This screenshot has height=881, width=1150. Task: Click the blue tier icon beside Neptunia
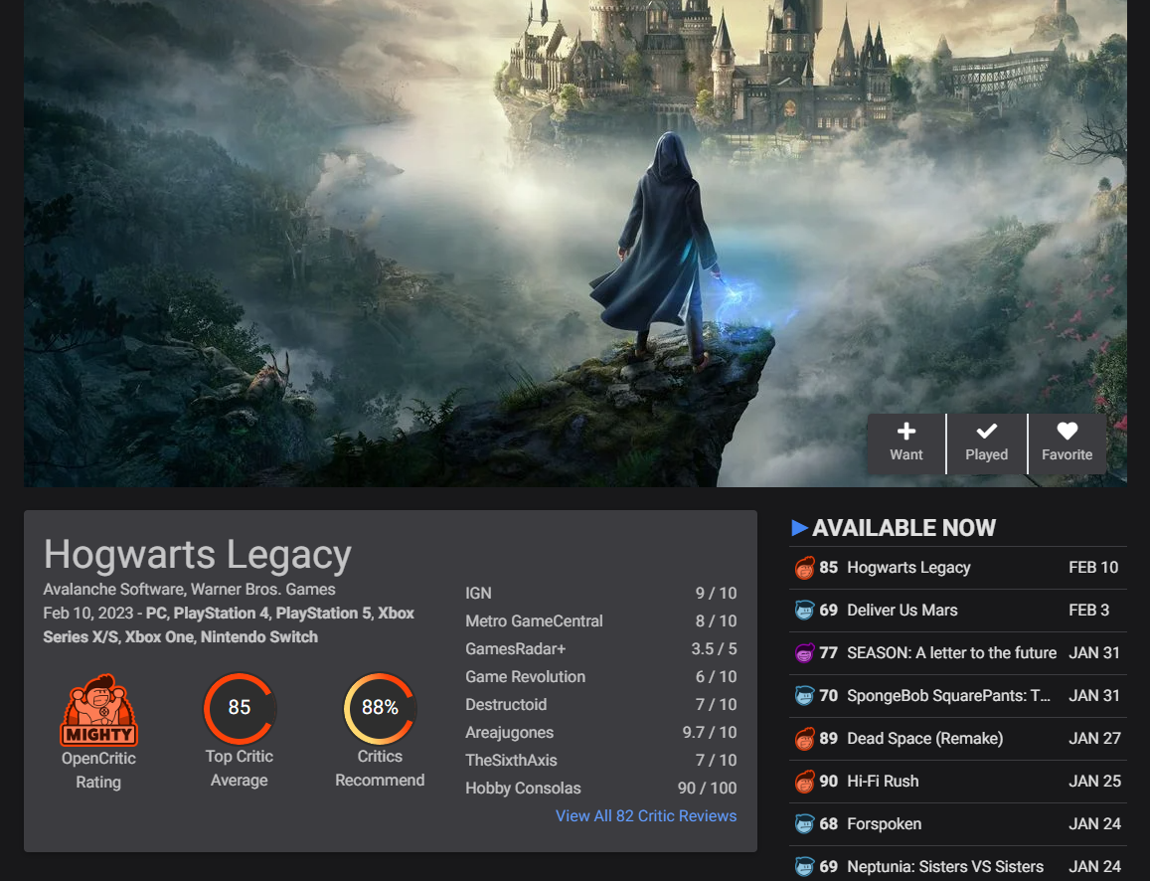coord(804,866)
